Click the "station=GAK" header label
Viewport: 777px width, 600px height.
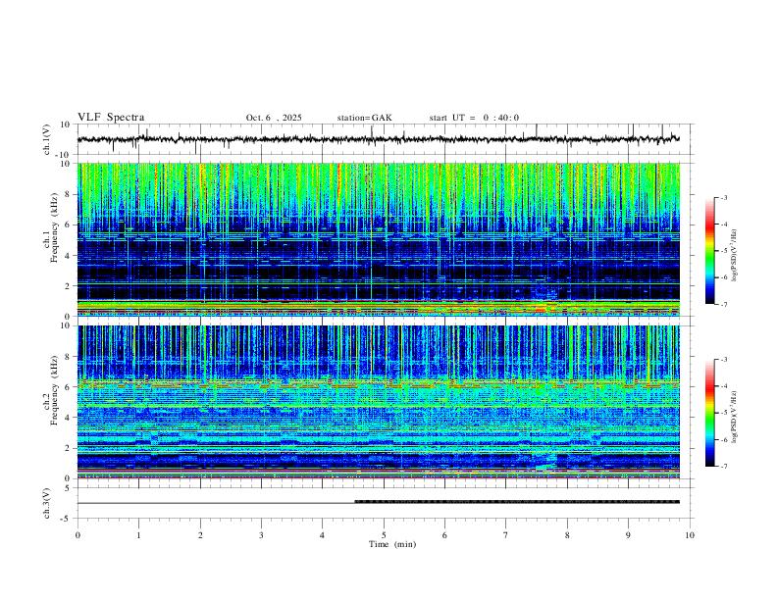[364, 118]
